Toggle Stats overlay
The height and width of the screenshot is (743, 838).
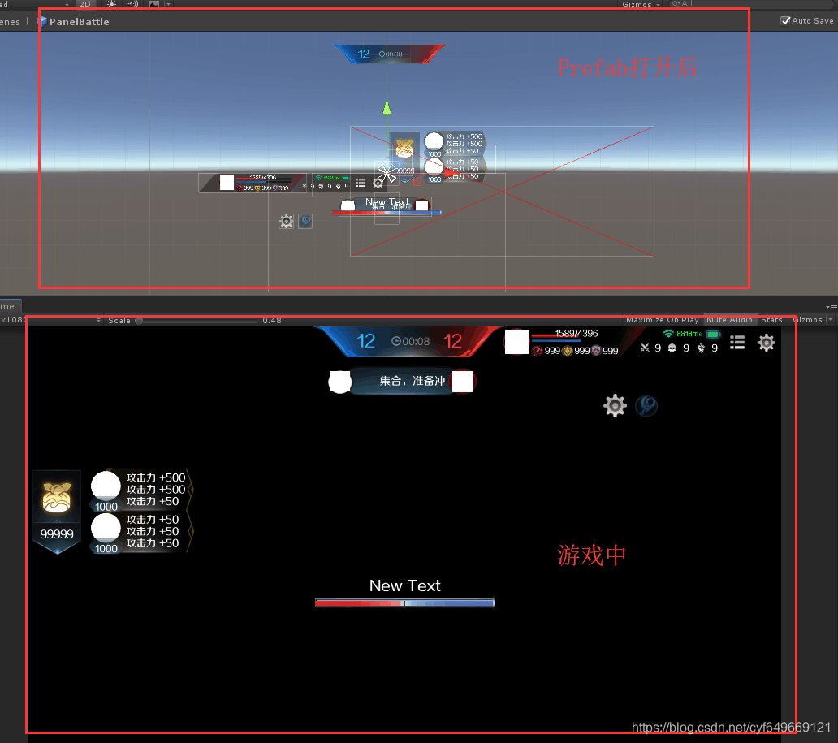(771, 320)
